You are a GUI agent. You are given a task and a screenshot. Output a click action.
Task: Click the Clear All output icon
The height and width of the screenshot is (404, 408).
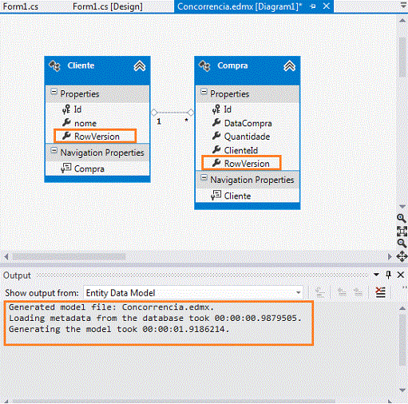381,292
